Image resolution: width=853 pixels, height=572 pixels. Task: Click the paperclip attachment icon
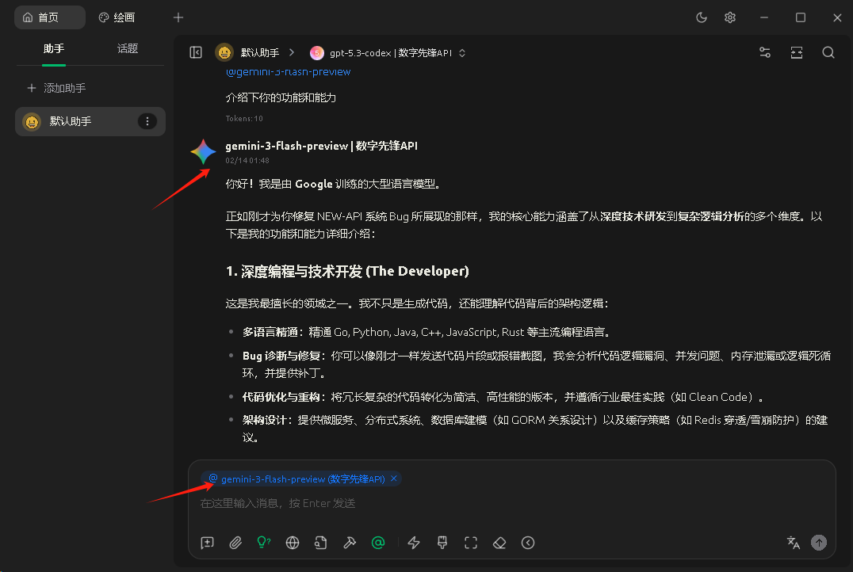point(235,543)
